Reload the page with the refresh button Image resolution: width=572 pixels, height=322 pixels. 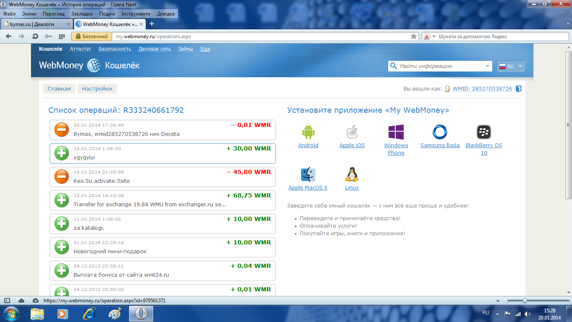click(x=35, y=36)
